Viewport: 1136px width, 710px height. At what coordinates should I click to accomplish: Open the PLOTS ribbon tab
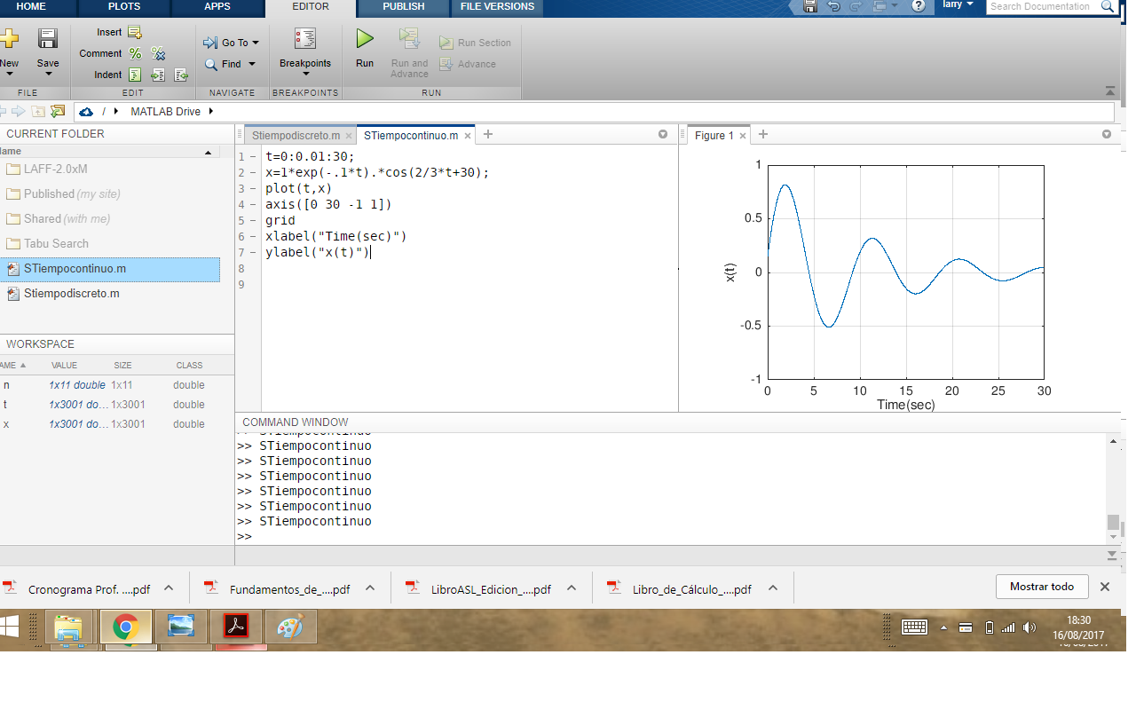[x=123, y=7]
